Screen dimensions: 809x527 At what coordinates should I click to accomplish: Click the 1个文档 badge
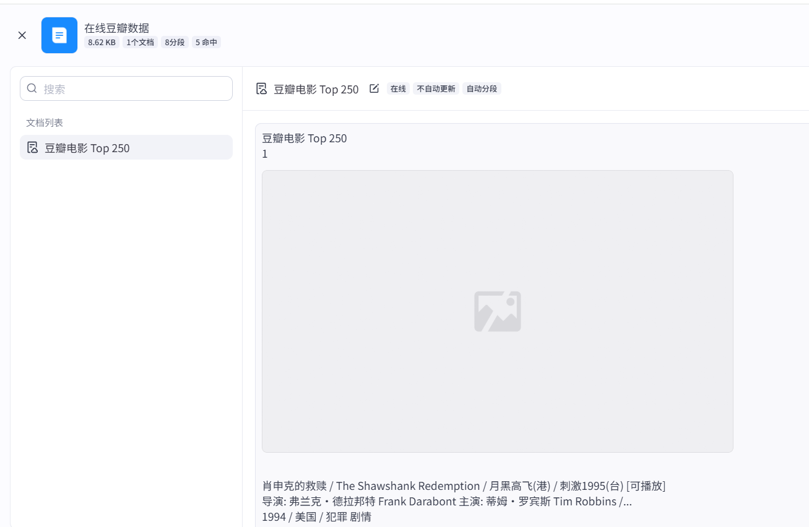pyautogui.click(x=140, y=42)
